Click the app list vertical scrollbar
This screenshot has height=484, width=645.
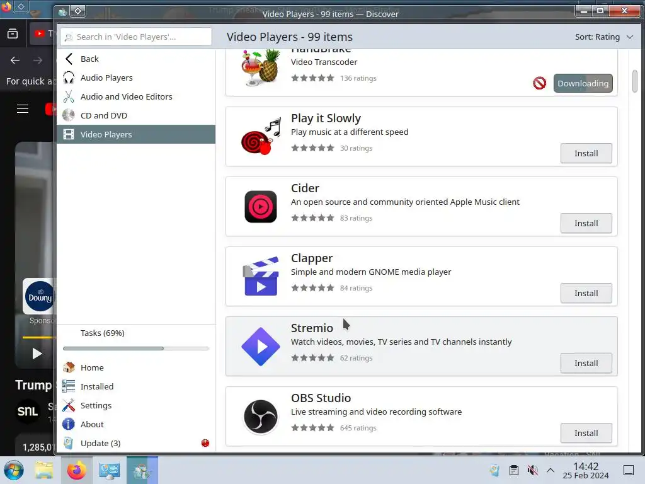tap(635, 81)
